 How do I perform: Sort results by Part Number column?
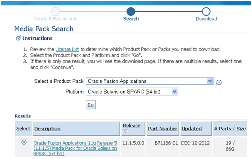pos(163,128)
